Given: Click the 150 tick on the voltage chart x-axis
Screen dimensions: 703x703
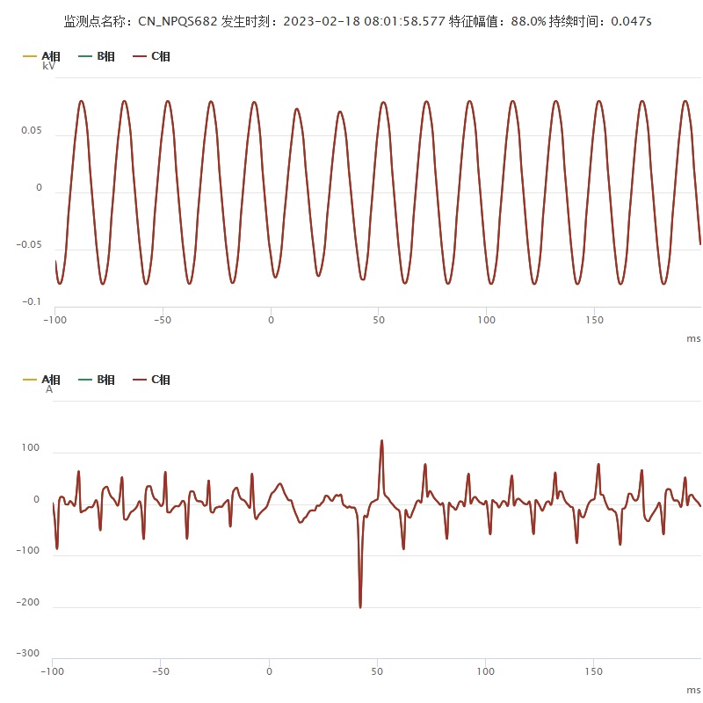Looking at the screenshot, I should click(x=594, y=320).
